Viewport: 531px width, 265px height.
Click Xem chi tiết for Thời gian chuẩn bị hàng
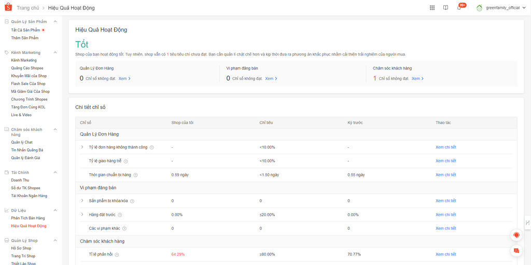click(x=445, y=175)
